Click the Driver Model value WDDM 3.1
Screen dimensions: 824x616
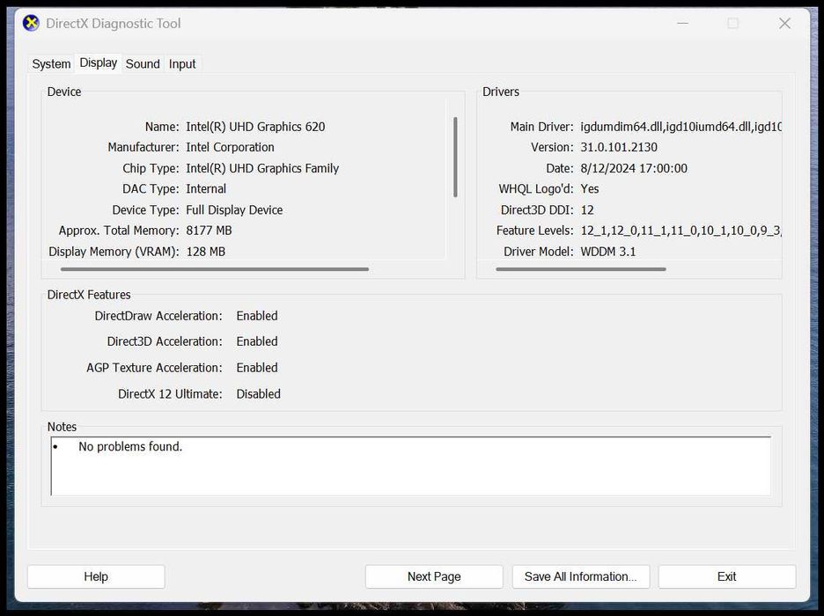608,252
